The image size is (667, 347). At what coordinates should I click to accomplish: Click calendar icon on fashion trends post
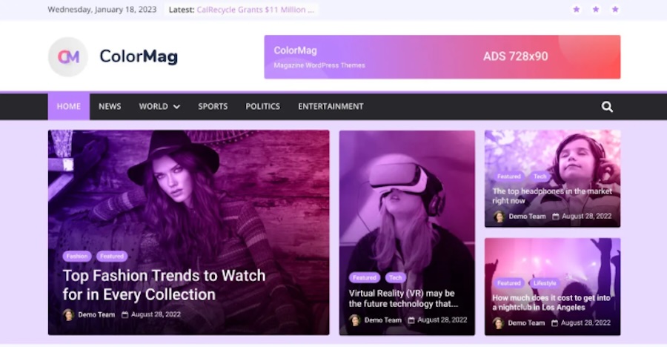click(x=125, y=314)
